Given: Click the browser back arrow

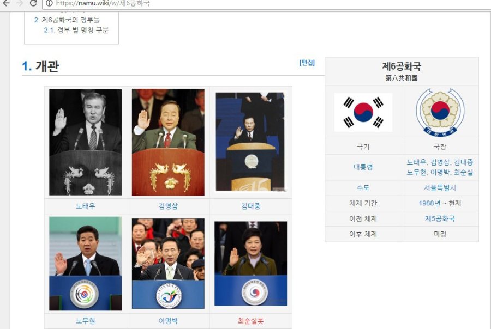Looking at the screenshot, I should click(6, 3).
